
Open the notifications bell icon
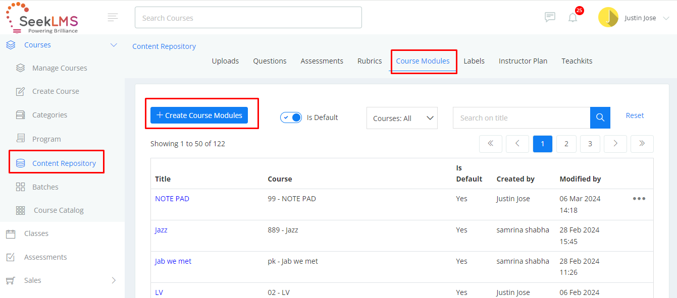coord(572,18)
